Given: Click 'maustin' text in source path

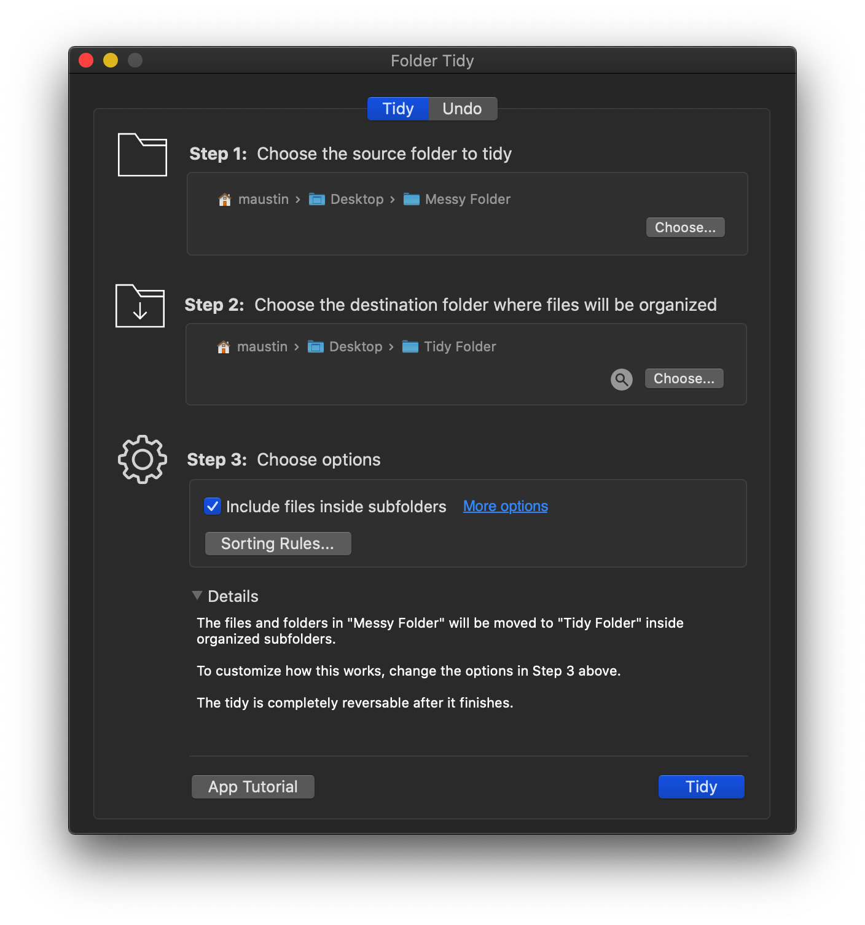Looking at the screenshot, I should [264, 199].
